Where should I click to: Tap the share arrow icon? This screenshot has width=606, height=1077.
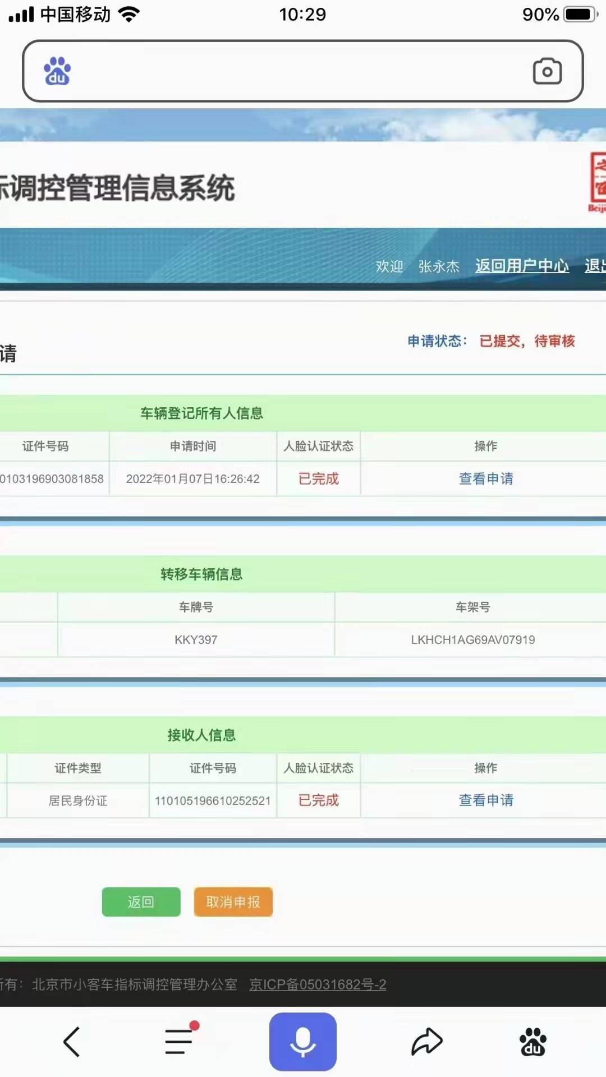coord(427,1042)
